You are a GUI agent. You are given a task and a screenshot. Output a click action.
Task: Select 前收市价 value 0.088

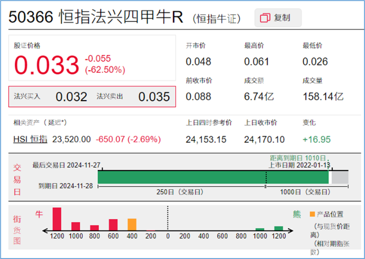(199, 97)
